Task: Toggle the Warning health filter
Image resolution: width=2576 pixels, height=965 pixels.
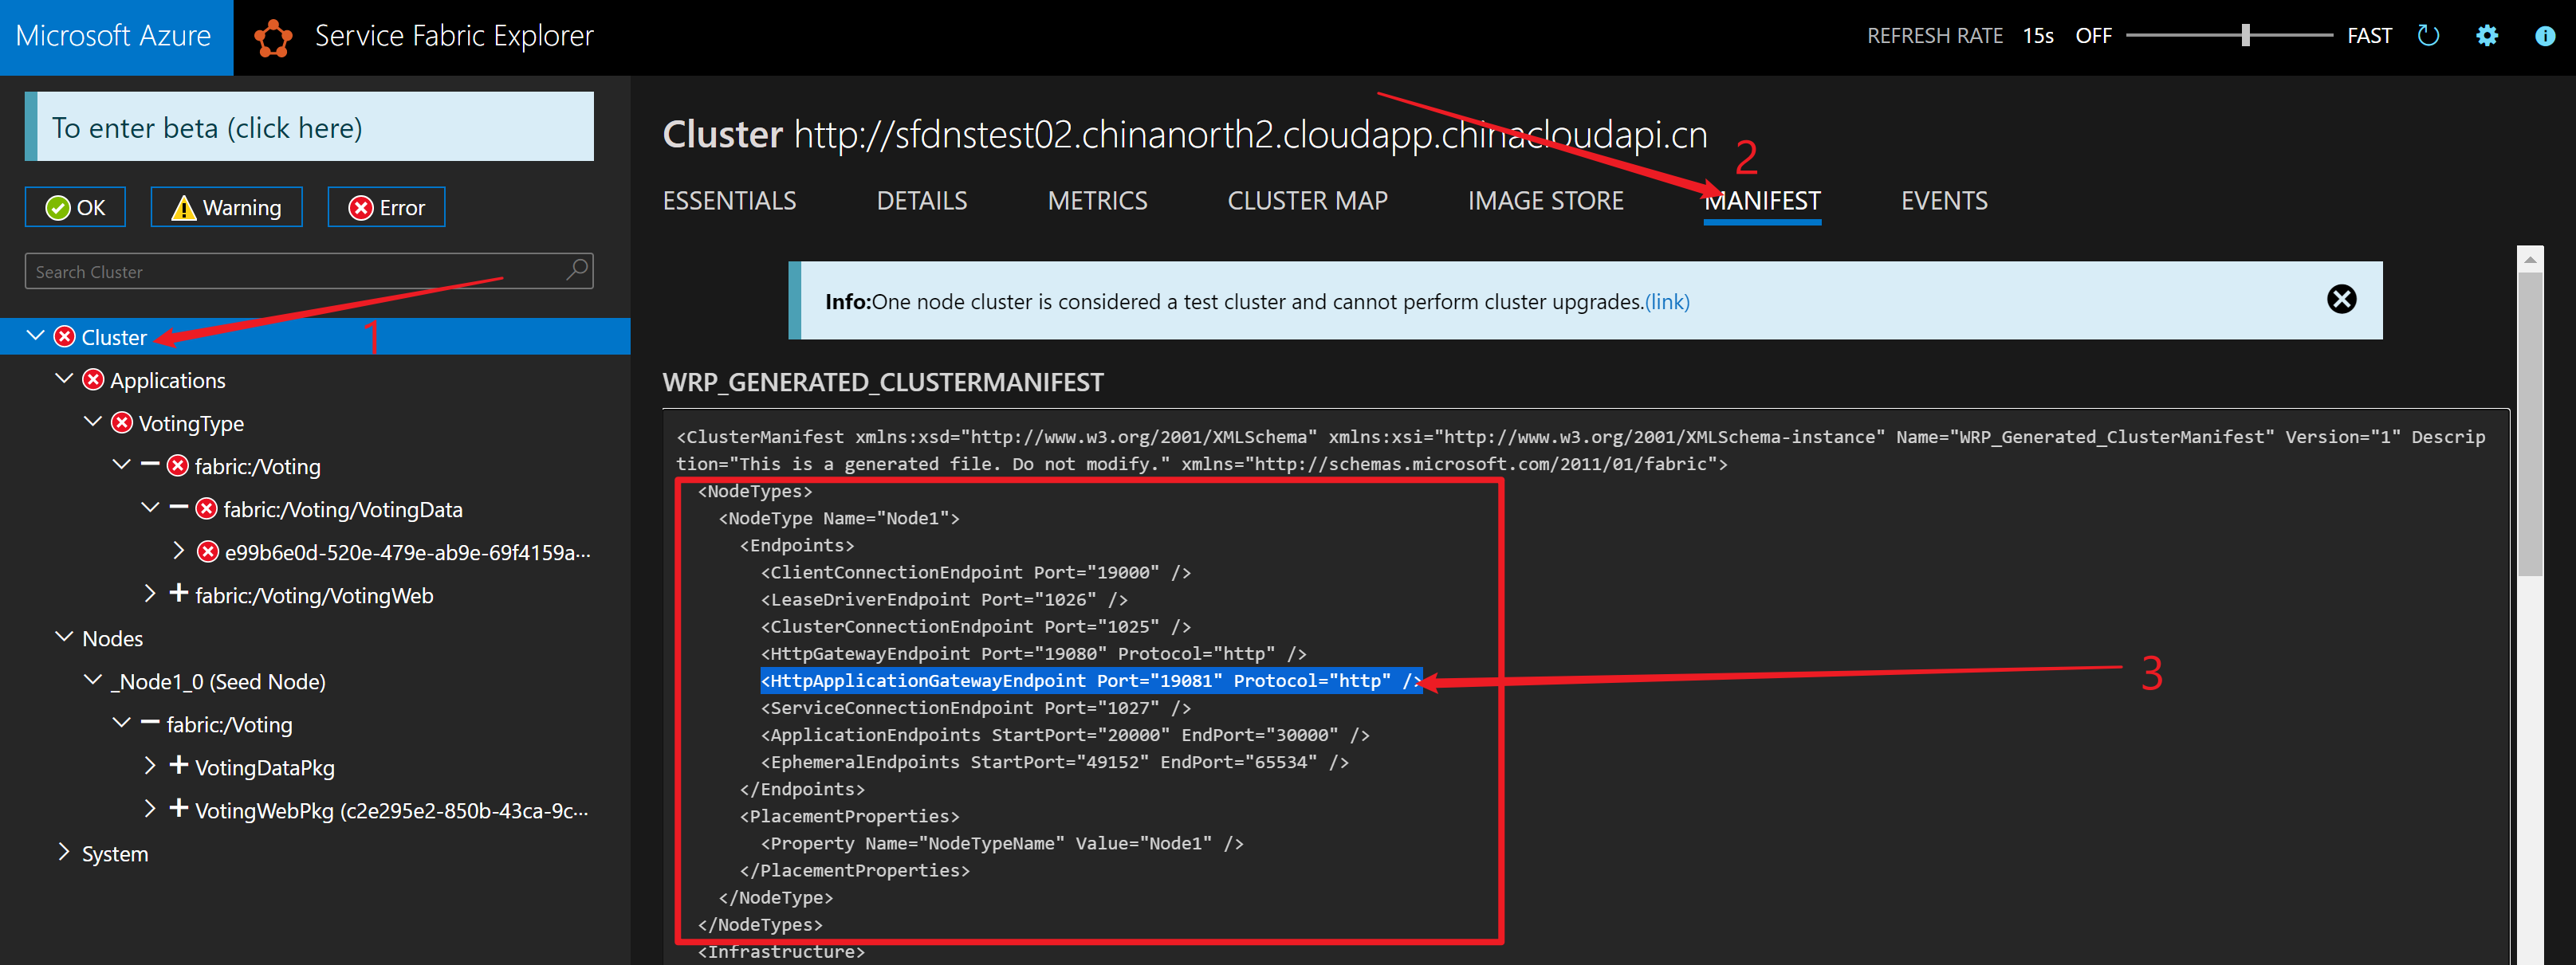Action: pos(227,208)
